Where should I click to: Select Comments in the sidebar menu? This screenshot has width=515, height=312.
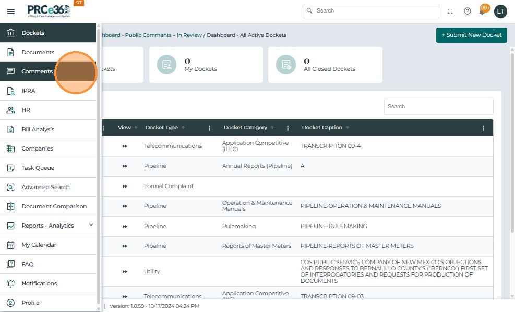[x=37, y=71]
